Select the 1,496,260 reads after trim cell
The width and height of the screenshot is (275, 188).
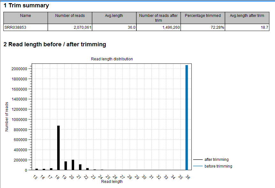158,28
